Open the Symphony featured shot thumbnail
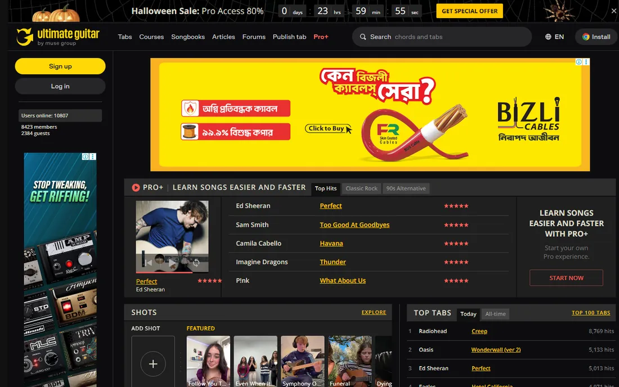The image size is (619, 387). 302,361
